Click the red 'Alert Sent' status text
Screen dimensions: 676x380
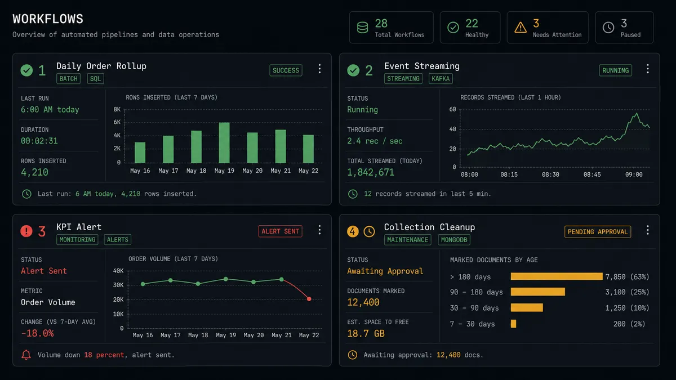(x=44, y=271)
